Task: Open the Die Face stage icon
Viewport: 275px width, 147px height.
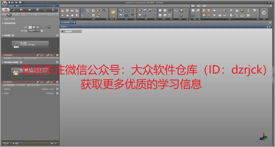Action: pyautogui.click(x=21, y=10)
